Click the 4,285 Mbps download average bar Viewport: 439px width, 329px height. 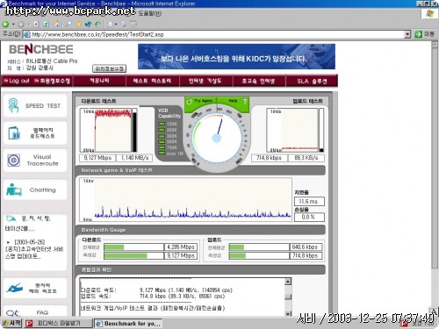(x=133, y=247)
